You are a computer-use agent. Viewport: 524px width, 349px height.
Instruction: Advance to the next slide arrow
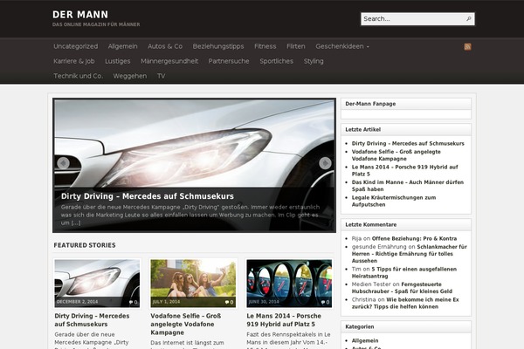click(325, 163)
